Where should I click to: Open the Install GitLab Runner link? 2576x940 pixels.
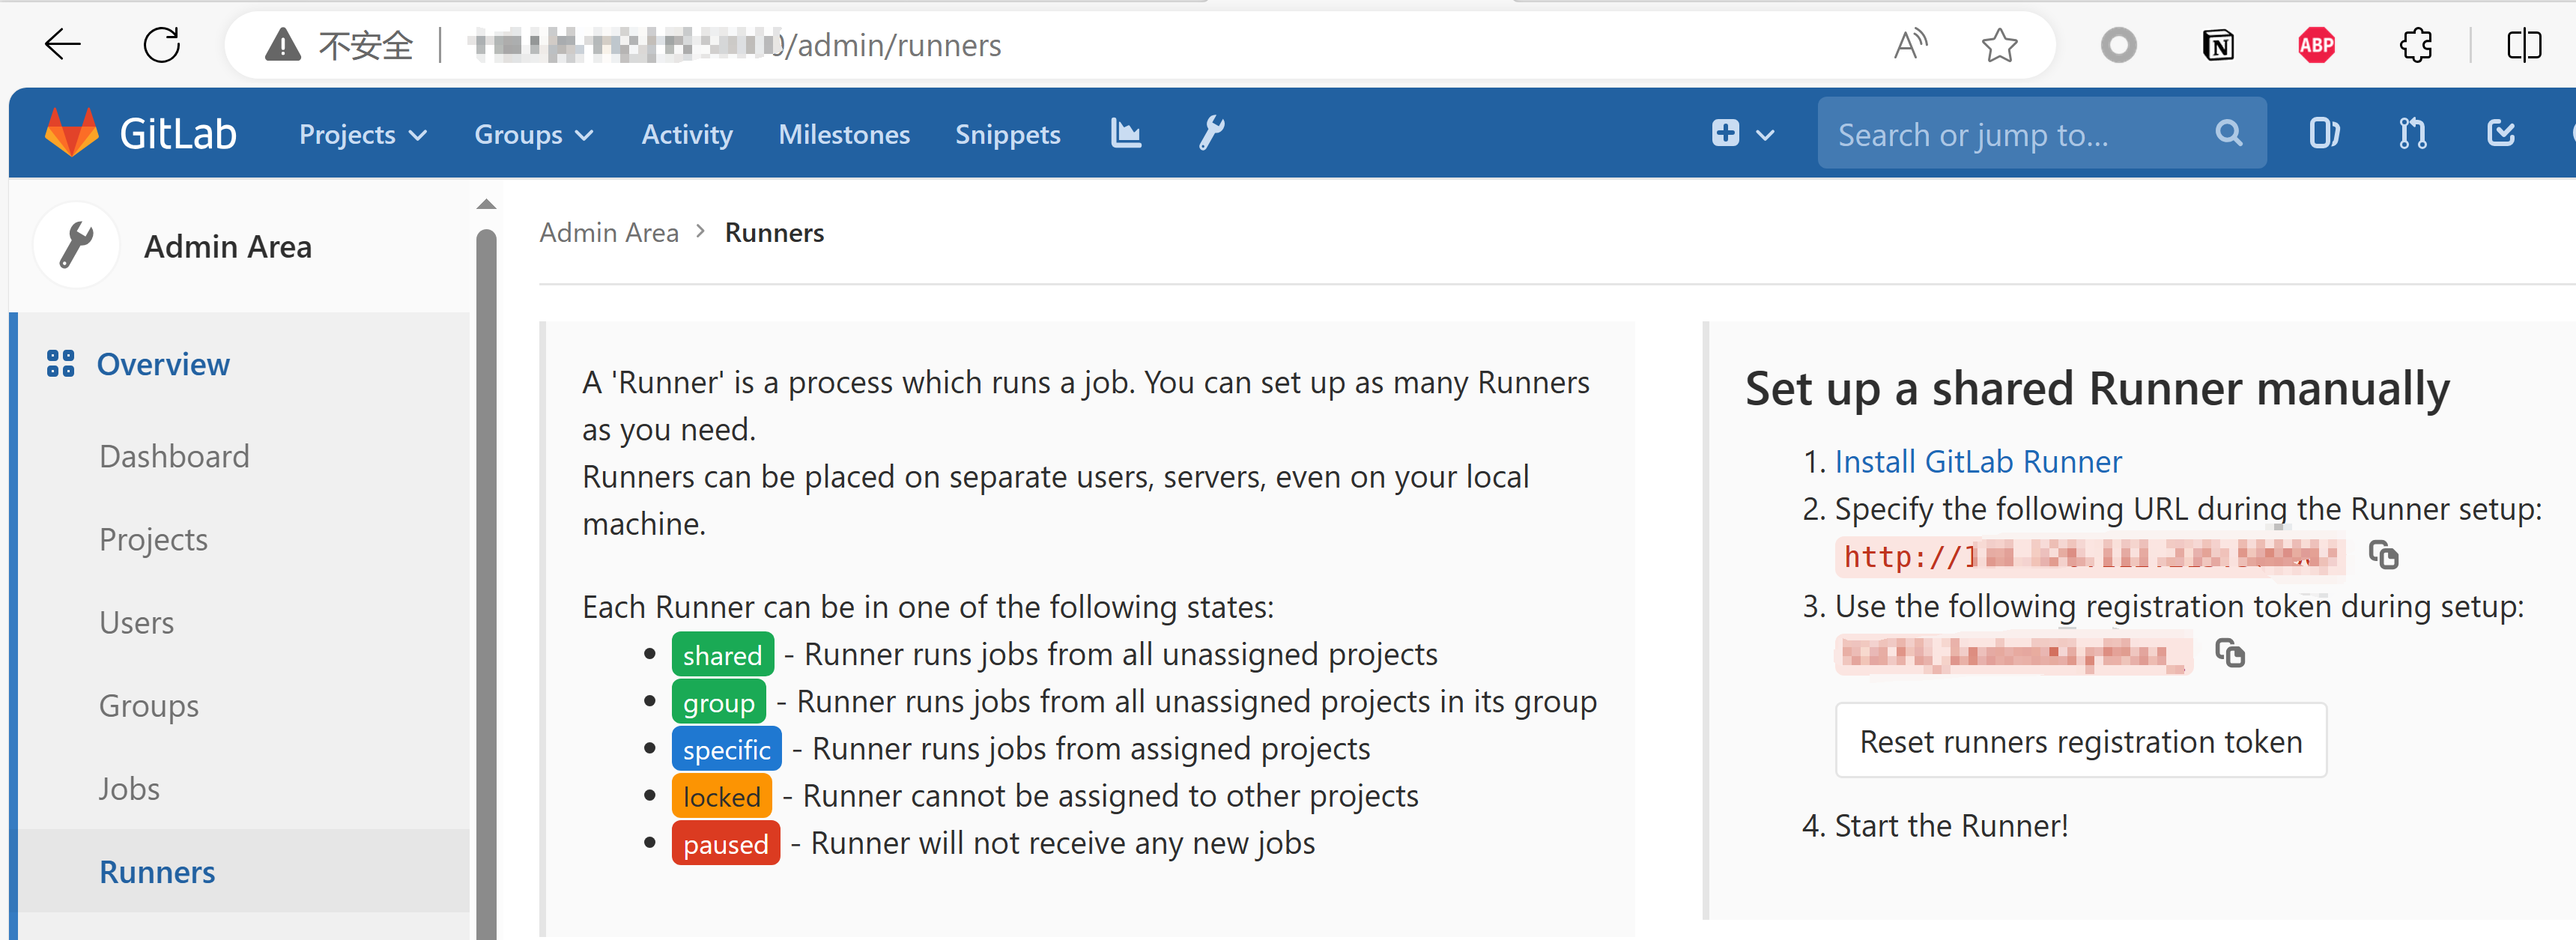pyautogui.click(x=1977, y=461)
